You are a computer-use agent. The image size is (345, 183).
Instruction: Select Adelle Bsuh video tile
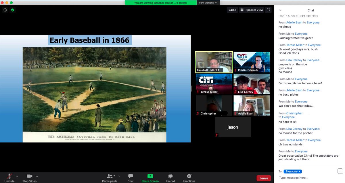(252, 106)
